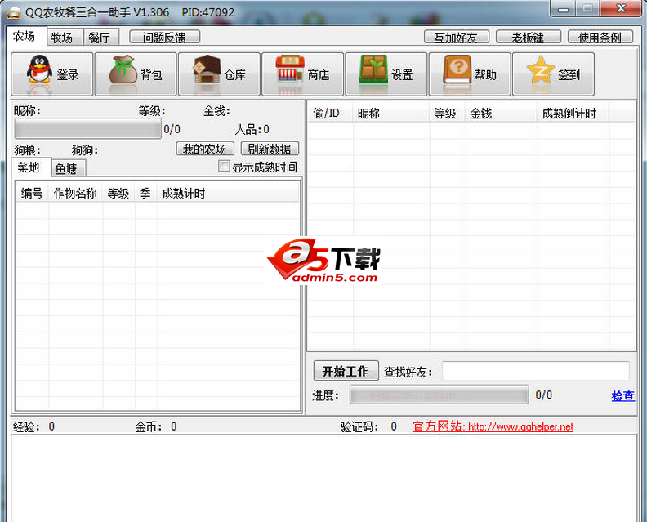Click the 作物名称 column header
The image size is (647, 522).
click(x=75, y=193)
